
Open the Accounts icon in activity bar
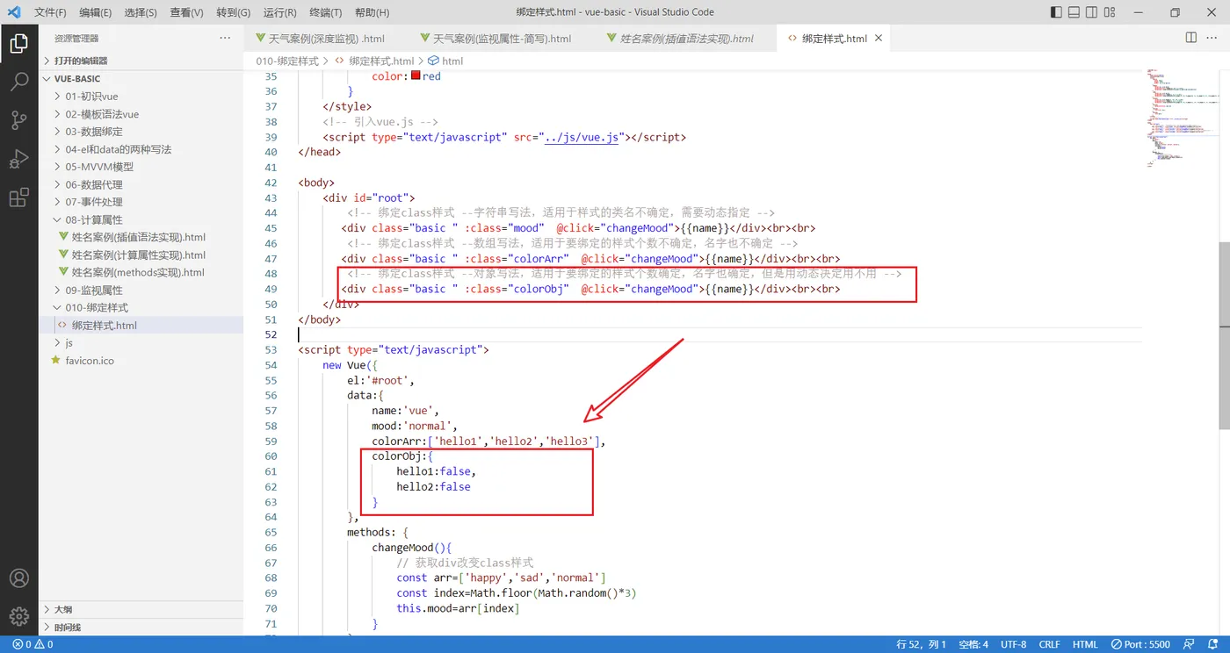pos(18,578)
